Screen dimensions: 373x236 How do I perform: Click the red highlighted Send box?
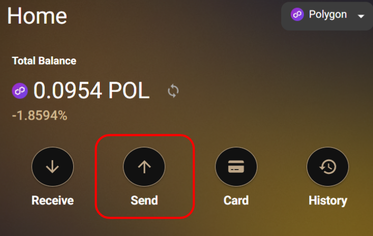pyautogui.click(x=145, y=176)
